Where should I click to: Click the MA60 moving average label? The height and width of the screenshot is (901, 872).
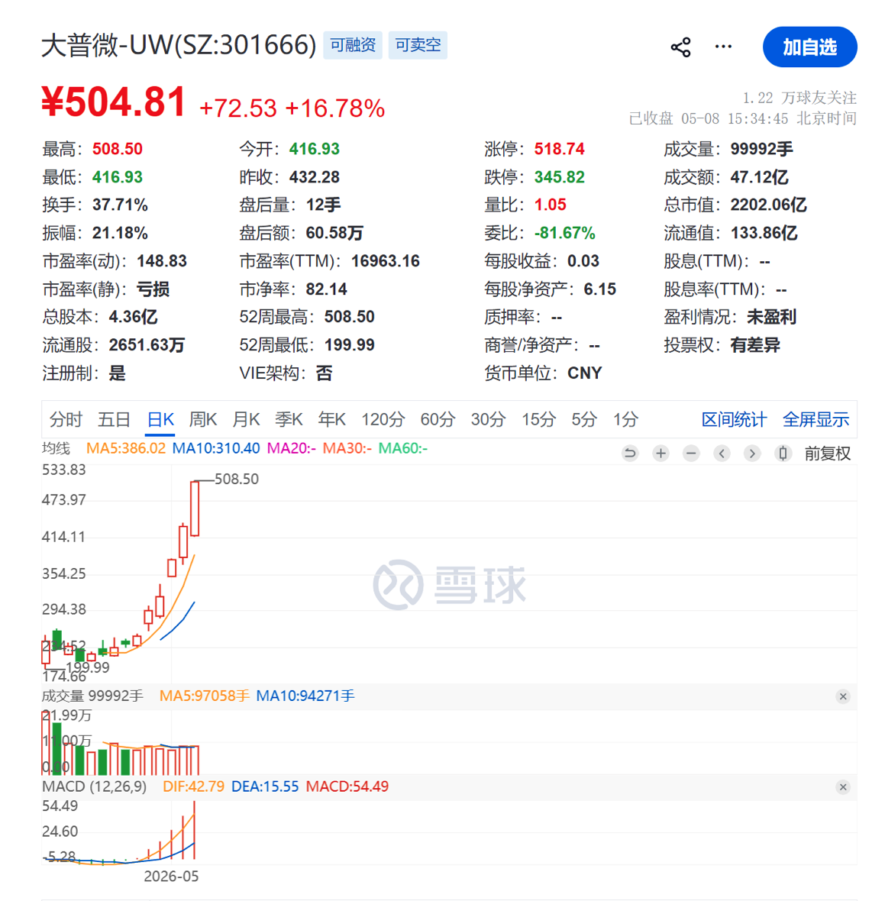(x=402, y=448)
